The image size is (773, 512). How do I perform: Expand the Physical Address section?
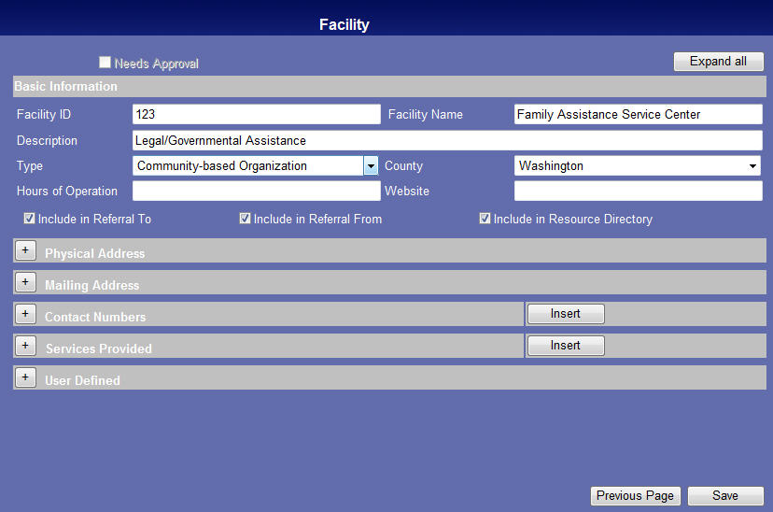pos(25,250)
